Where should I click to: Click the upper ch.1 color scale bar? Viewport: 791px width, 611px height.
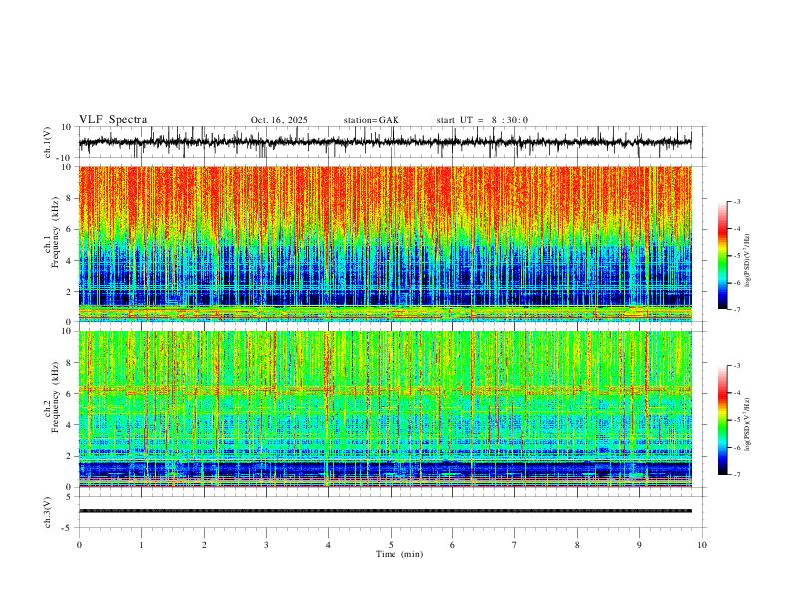722,256
